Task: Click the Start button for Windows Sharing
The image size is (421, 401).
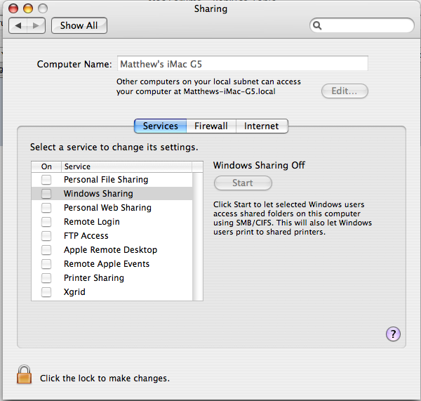Action: (243, 183)
